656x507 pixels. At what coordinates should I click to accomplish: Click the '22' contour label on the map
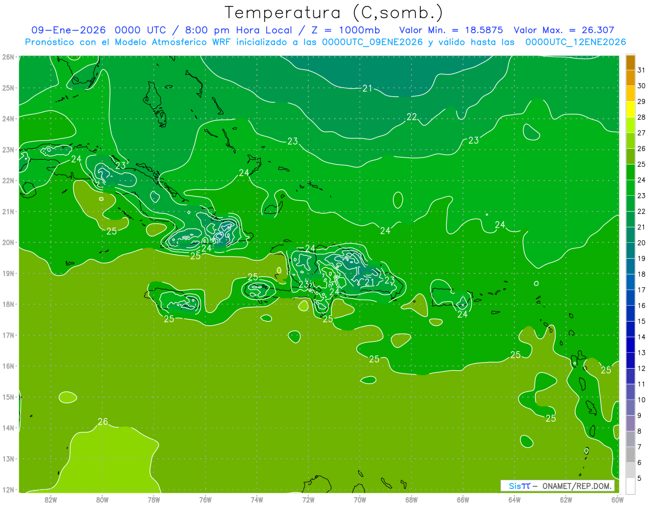[x=412, y=117]
